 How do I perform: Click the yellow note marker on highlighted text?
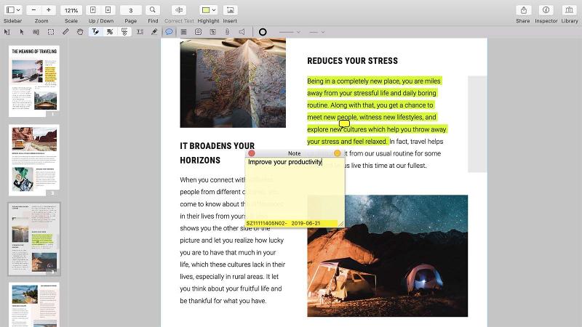point(344,123)
